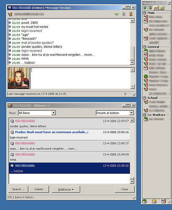Collapse the Main contact group

(x=144, y=13)
